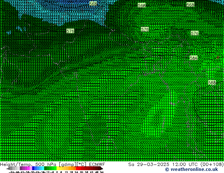Click the yellow location marker on the map
This screenshot has height=173, width=224.
point(218,58)
